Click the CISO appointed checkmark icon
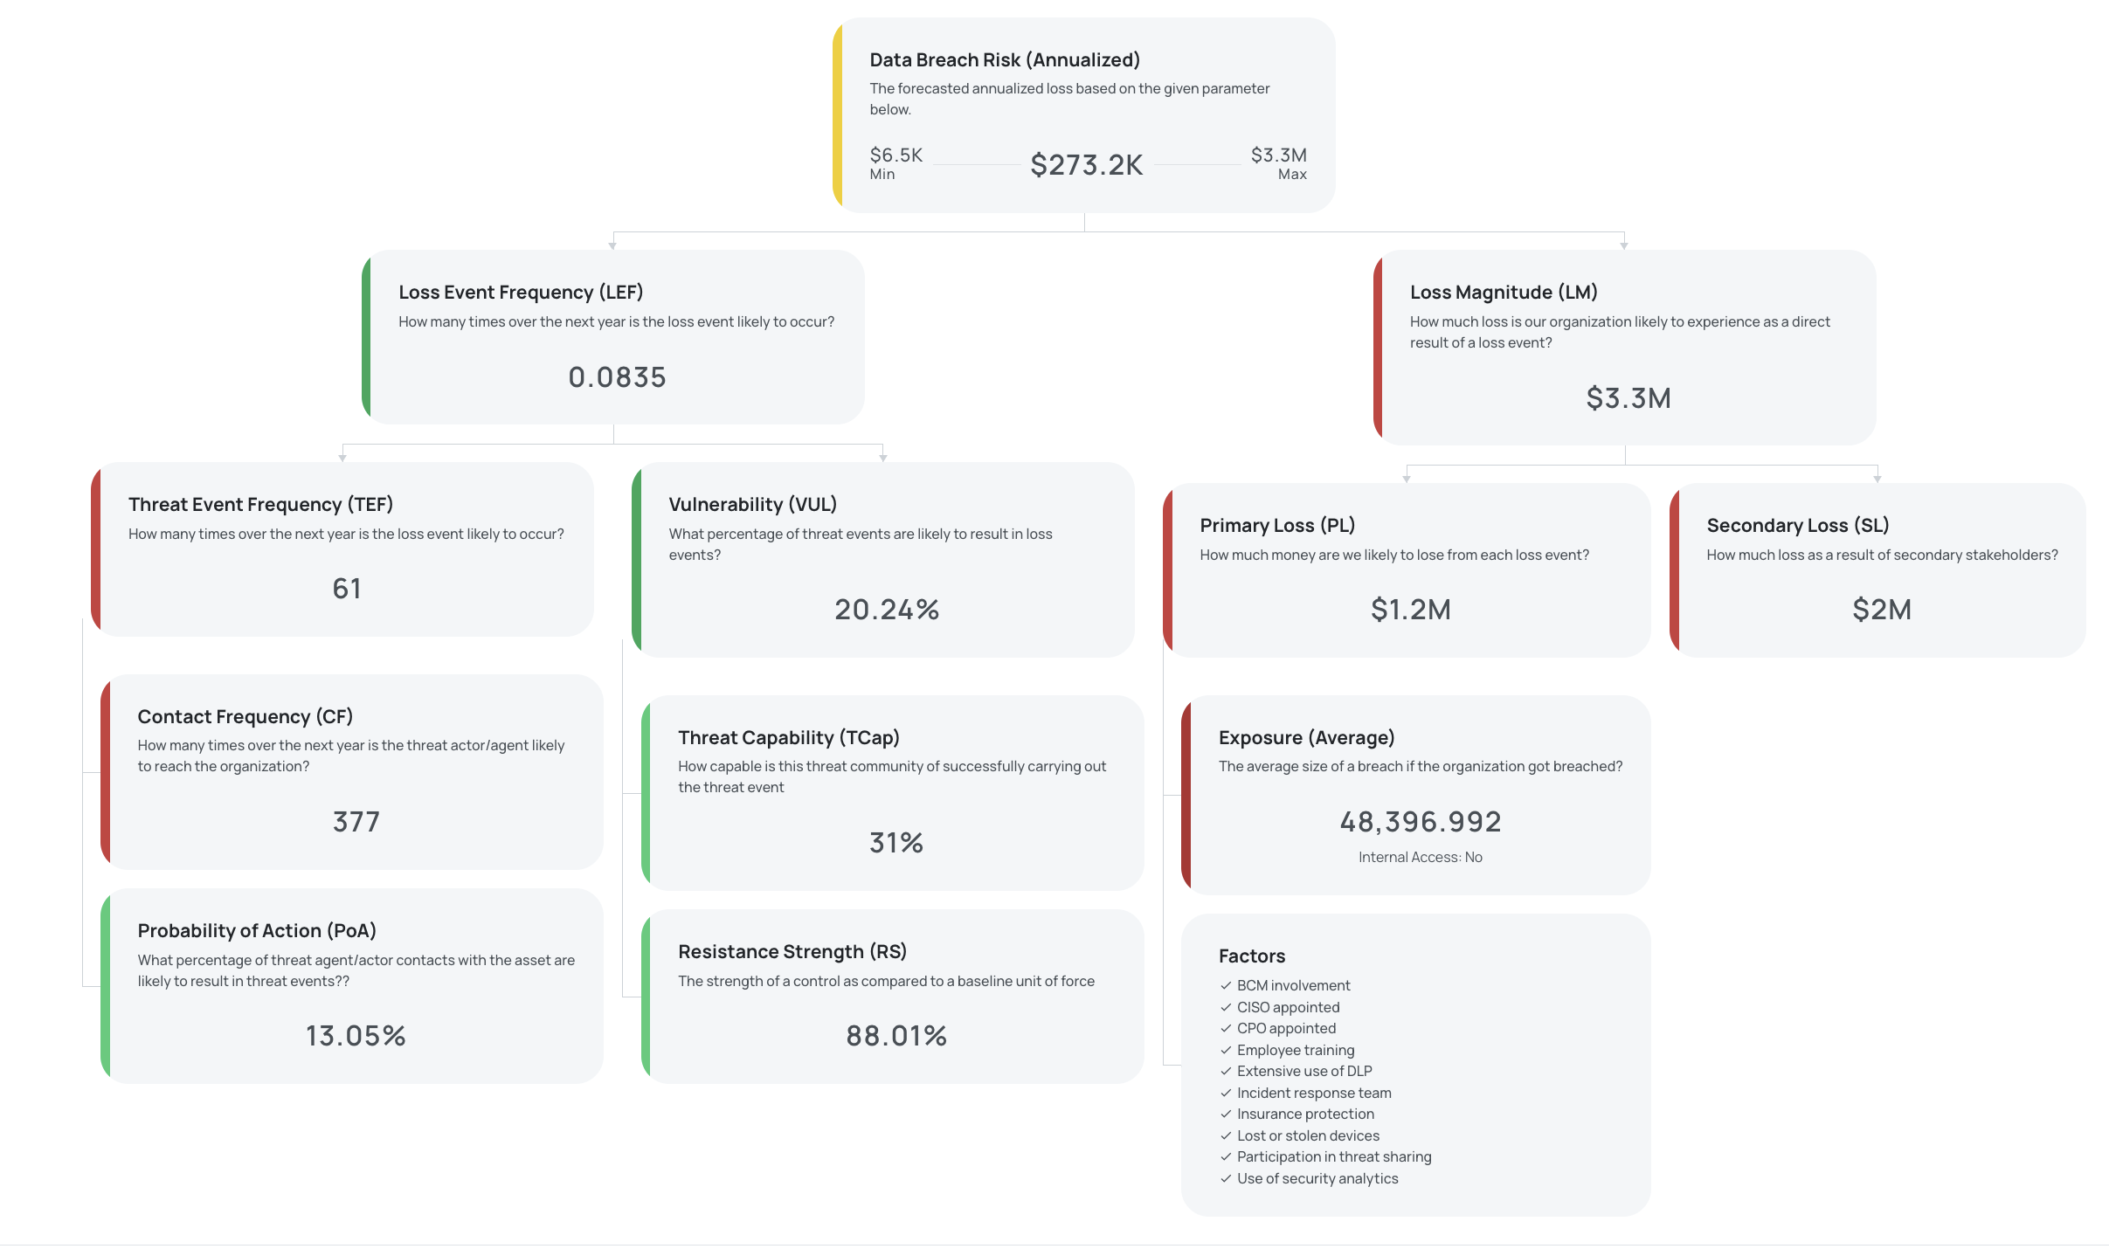This screenshot has height=1249, width=2109. 1226,1007
